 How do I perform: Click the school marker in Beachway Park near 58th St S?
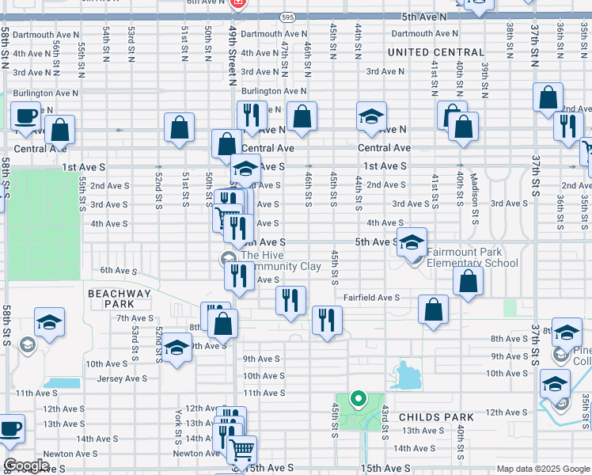[49, 324]
